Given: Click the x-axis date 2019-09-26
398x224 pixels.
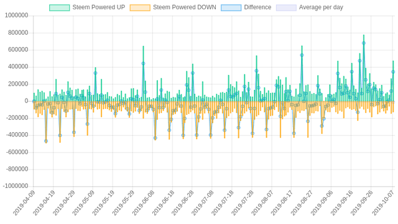Looking at the screenshot, I should (361, 203).
